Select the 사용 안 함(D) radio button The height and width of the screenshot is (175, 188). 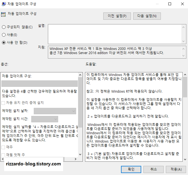[4, 42]
